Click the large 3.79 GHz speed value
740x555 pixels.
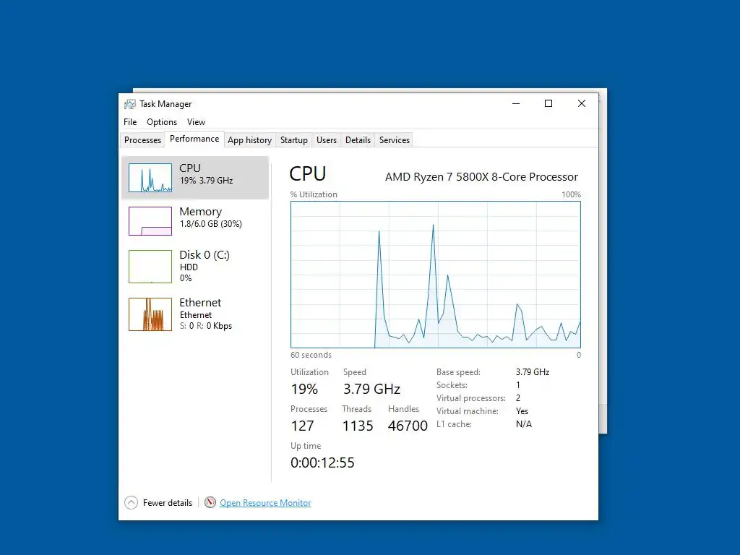click(371, 389)
